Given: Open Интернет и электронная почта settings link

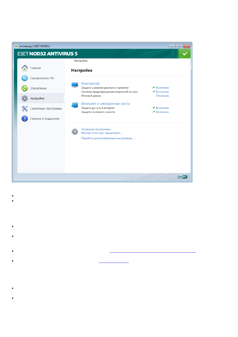Looking at the screenshot, I should (x=106, y=104).
